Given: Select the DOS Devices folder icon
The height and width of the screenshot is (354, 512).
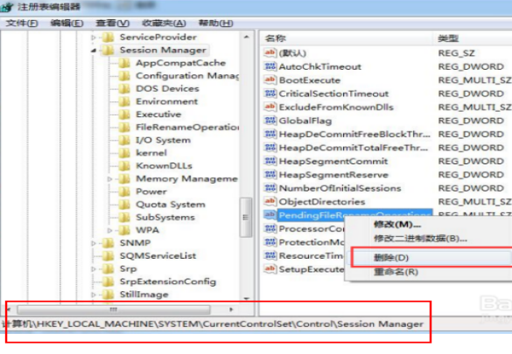Looking at the screenshot, I should tap(124, 88).
